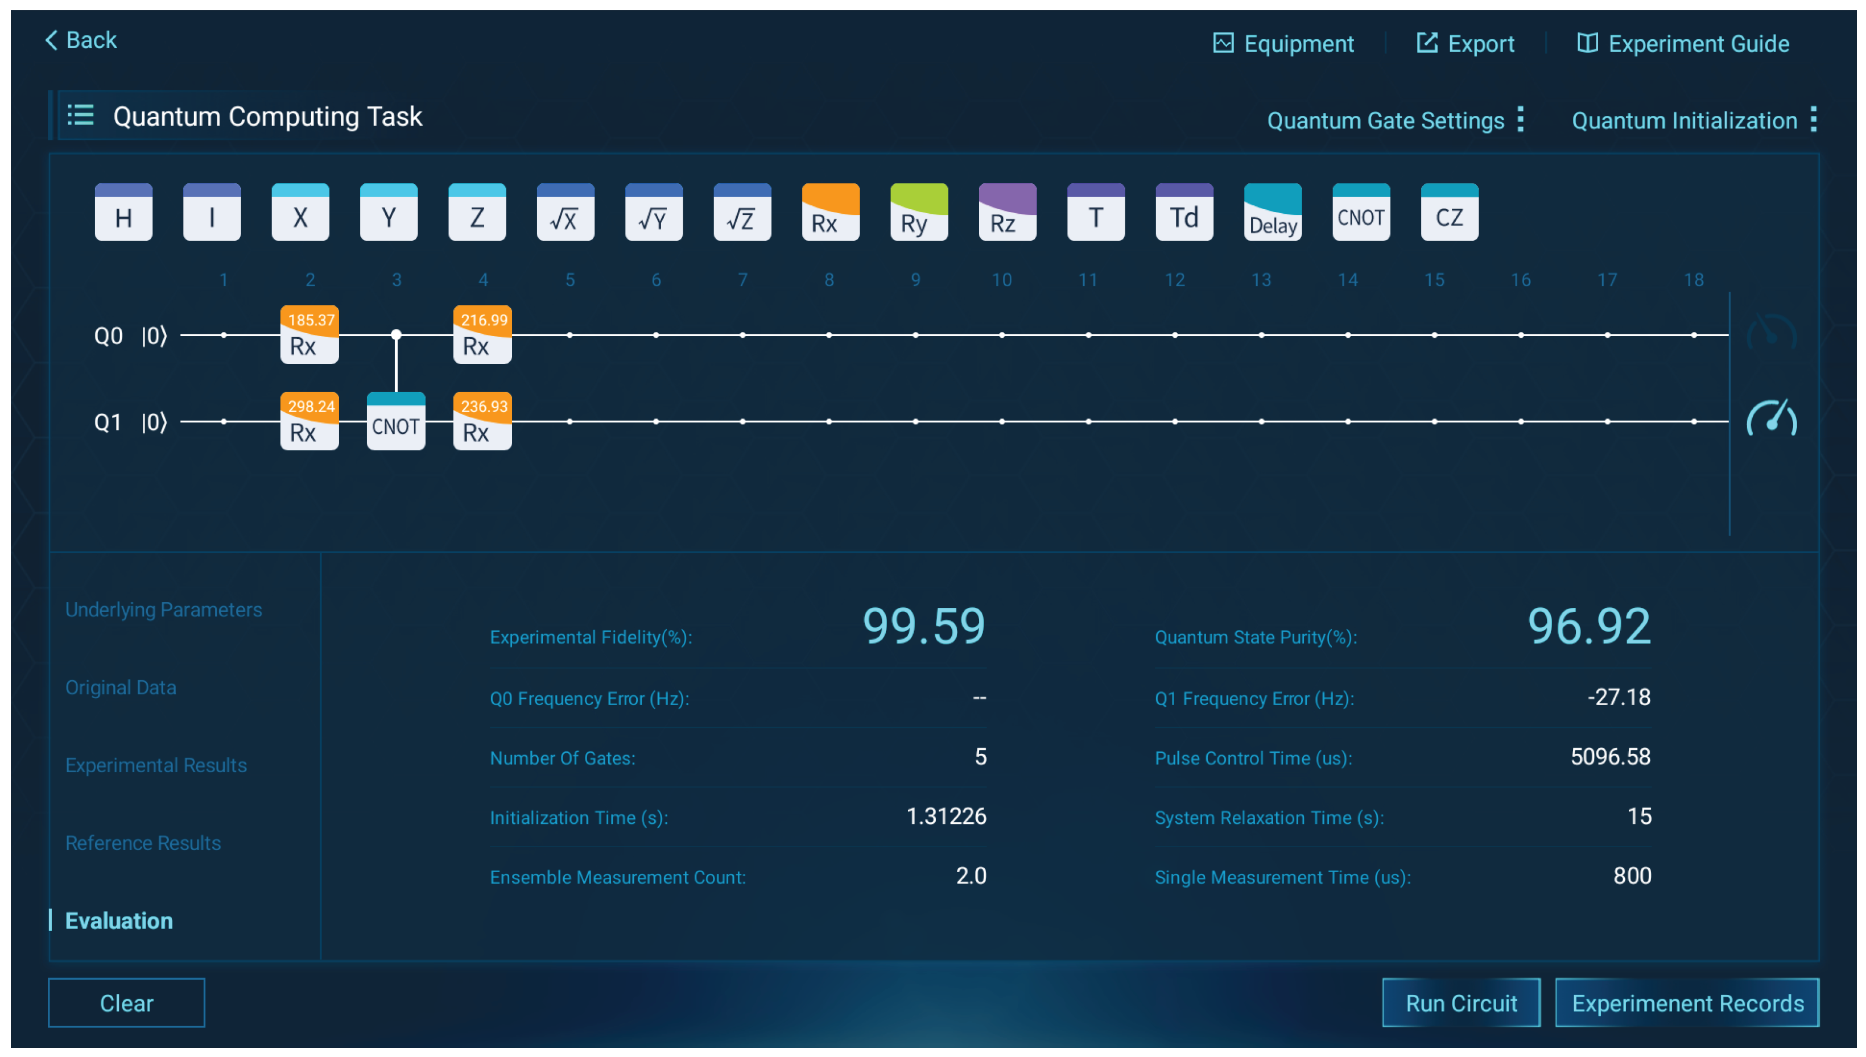Pick the CZ gate tile
The height and width of the screenshot is (1057, 1866).
1449,212
